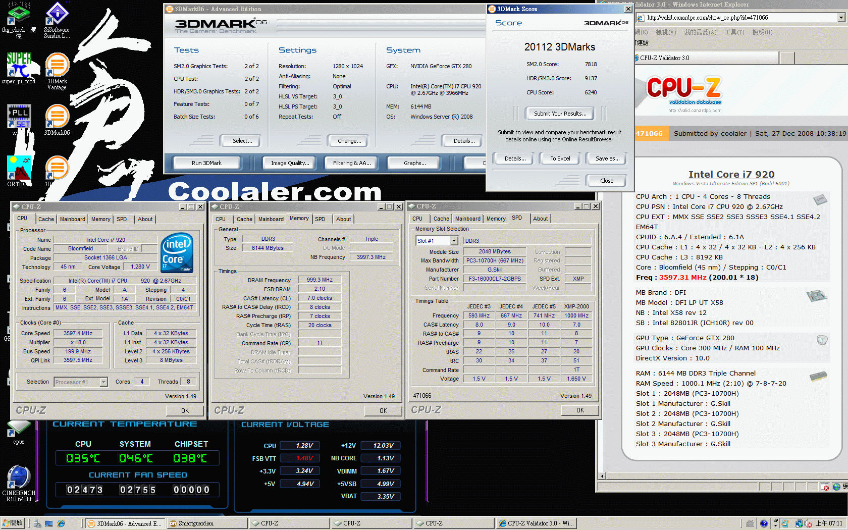Open Internet Explorer from the quick launch bar
848x530 pixels.
pos(61,523)
